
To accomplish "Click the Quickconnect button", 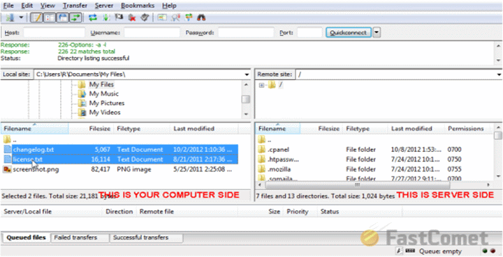I will [x=349, y=32].
